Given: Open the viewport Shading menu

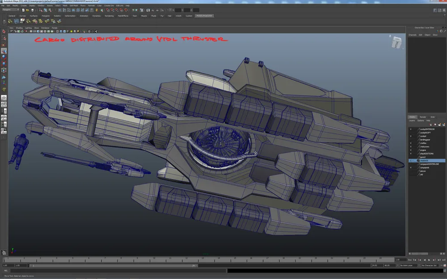Looking at the screenshot, I should pyautogui.click(x=19, y=28).
